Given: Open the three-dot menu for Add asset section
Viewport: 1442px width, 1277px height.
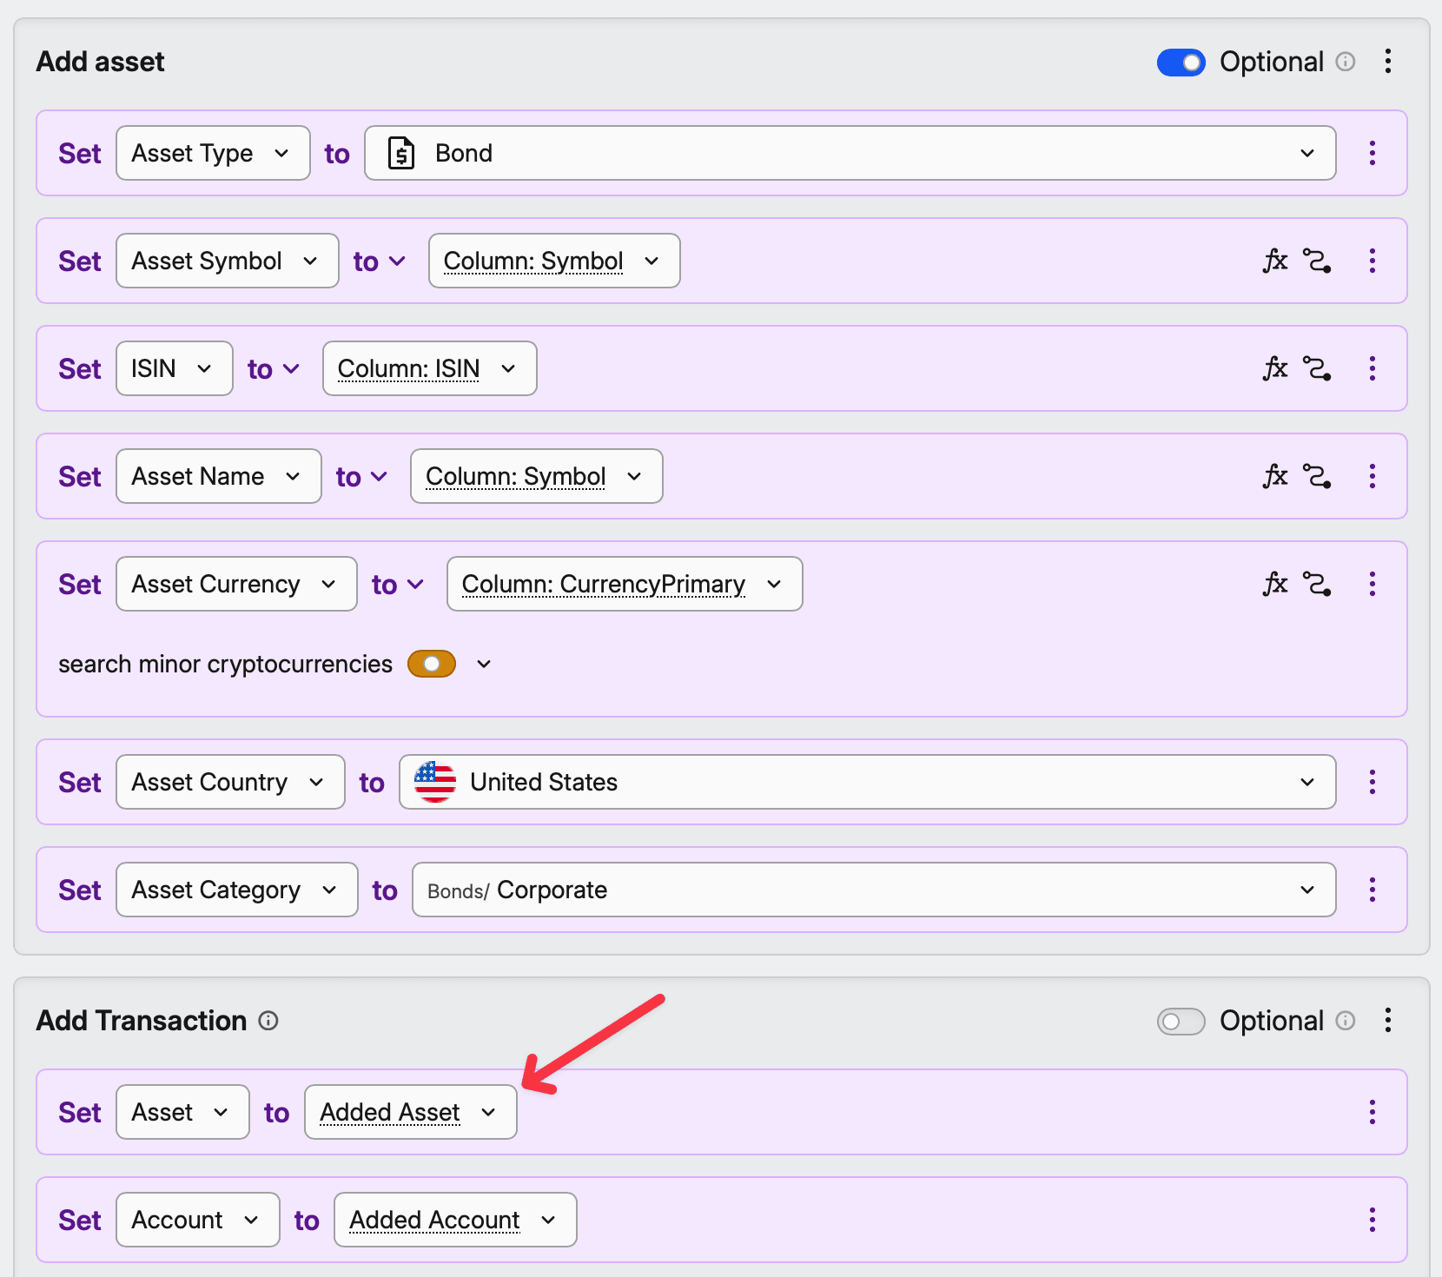Looking at the screenshot, I should click(1387, 62).
